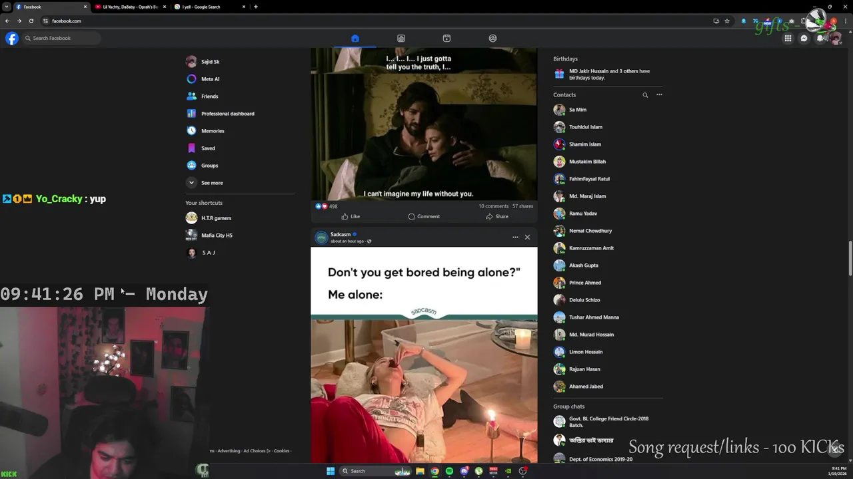This screenshot has width=853, height=479.
Task: Open the OBS icon in the taskbar
Action: pyautogui.click(x=523, y=471)
